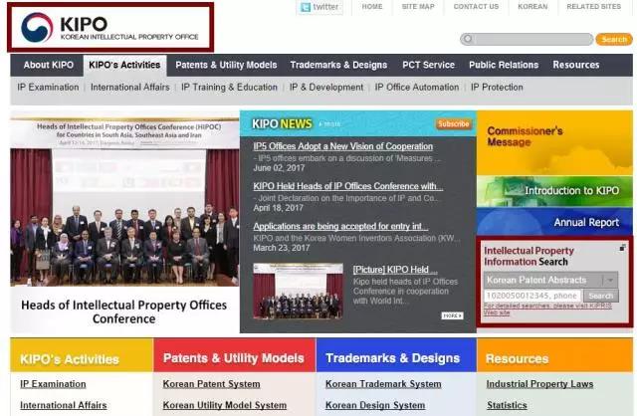Click the KIPO logo in the header
Image resolution: width=637 pixels, height=416 pixels.
click(x=109, y=27)
